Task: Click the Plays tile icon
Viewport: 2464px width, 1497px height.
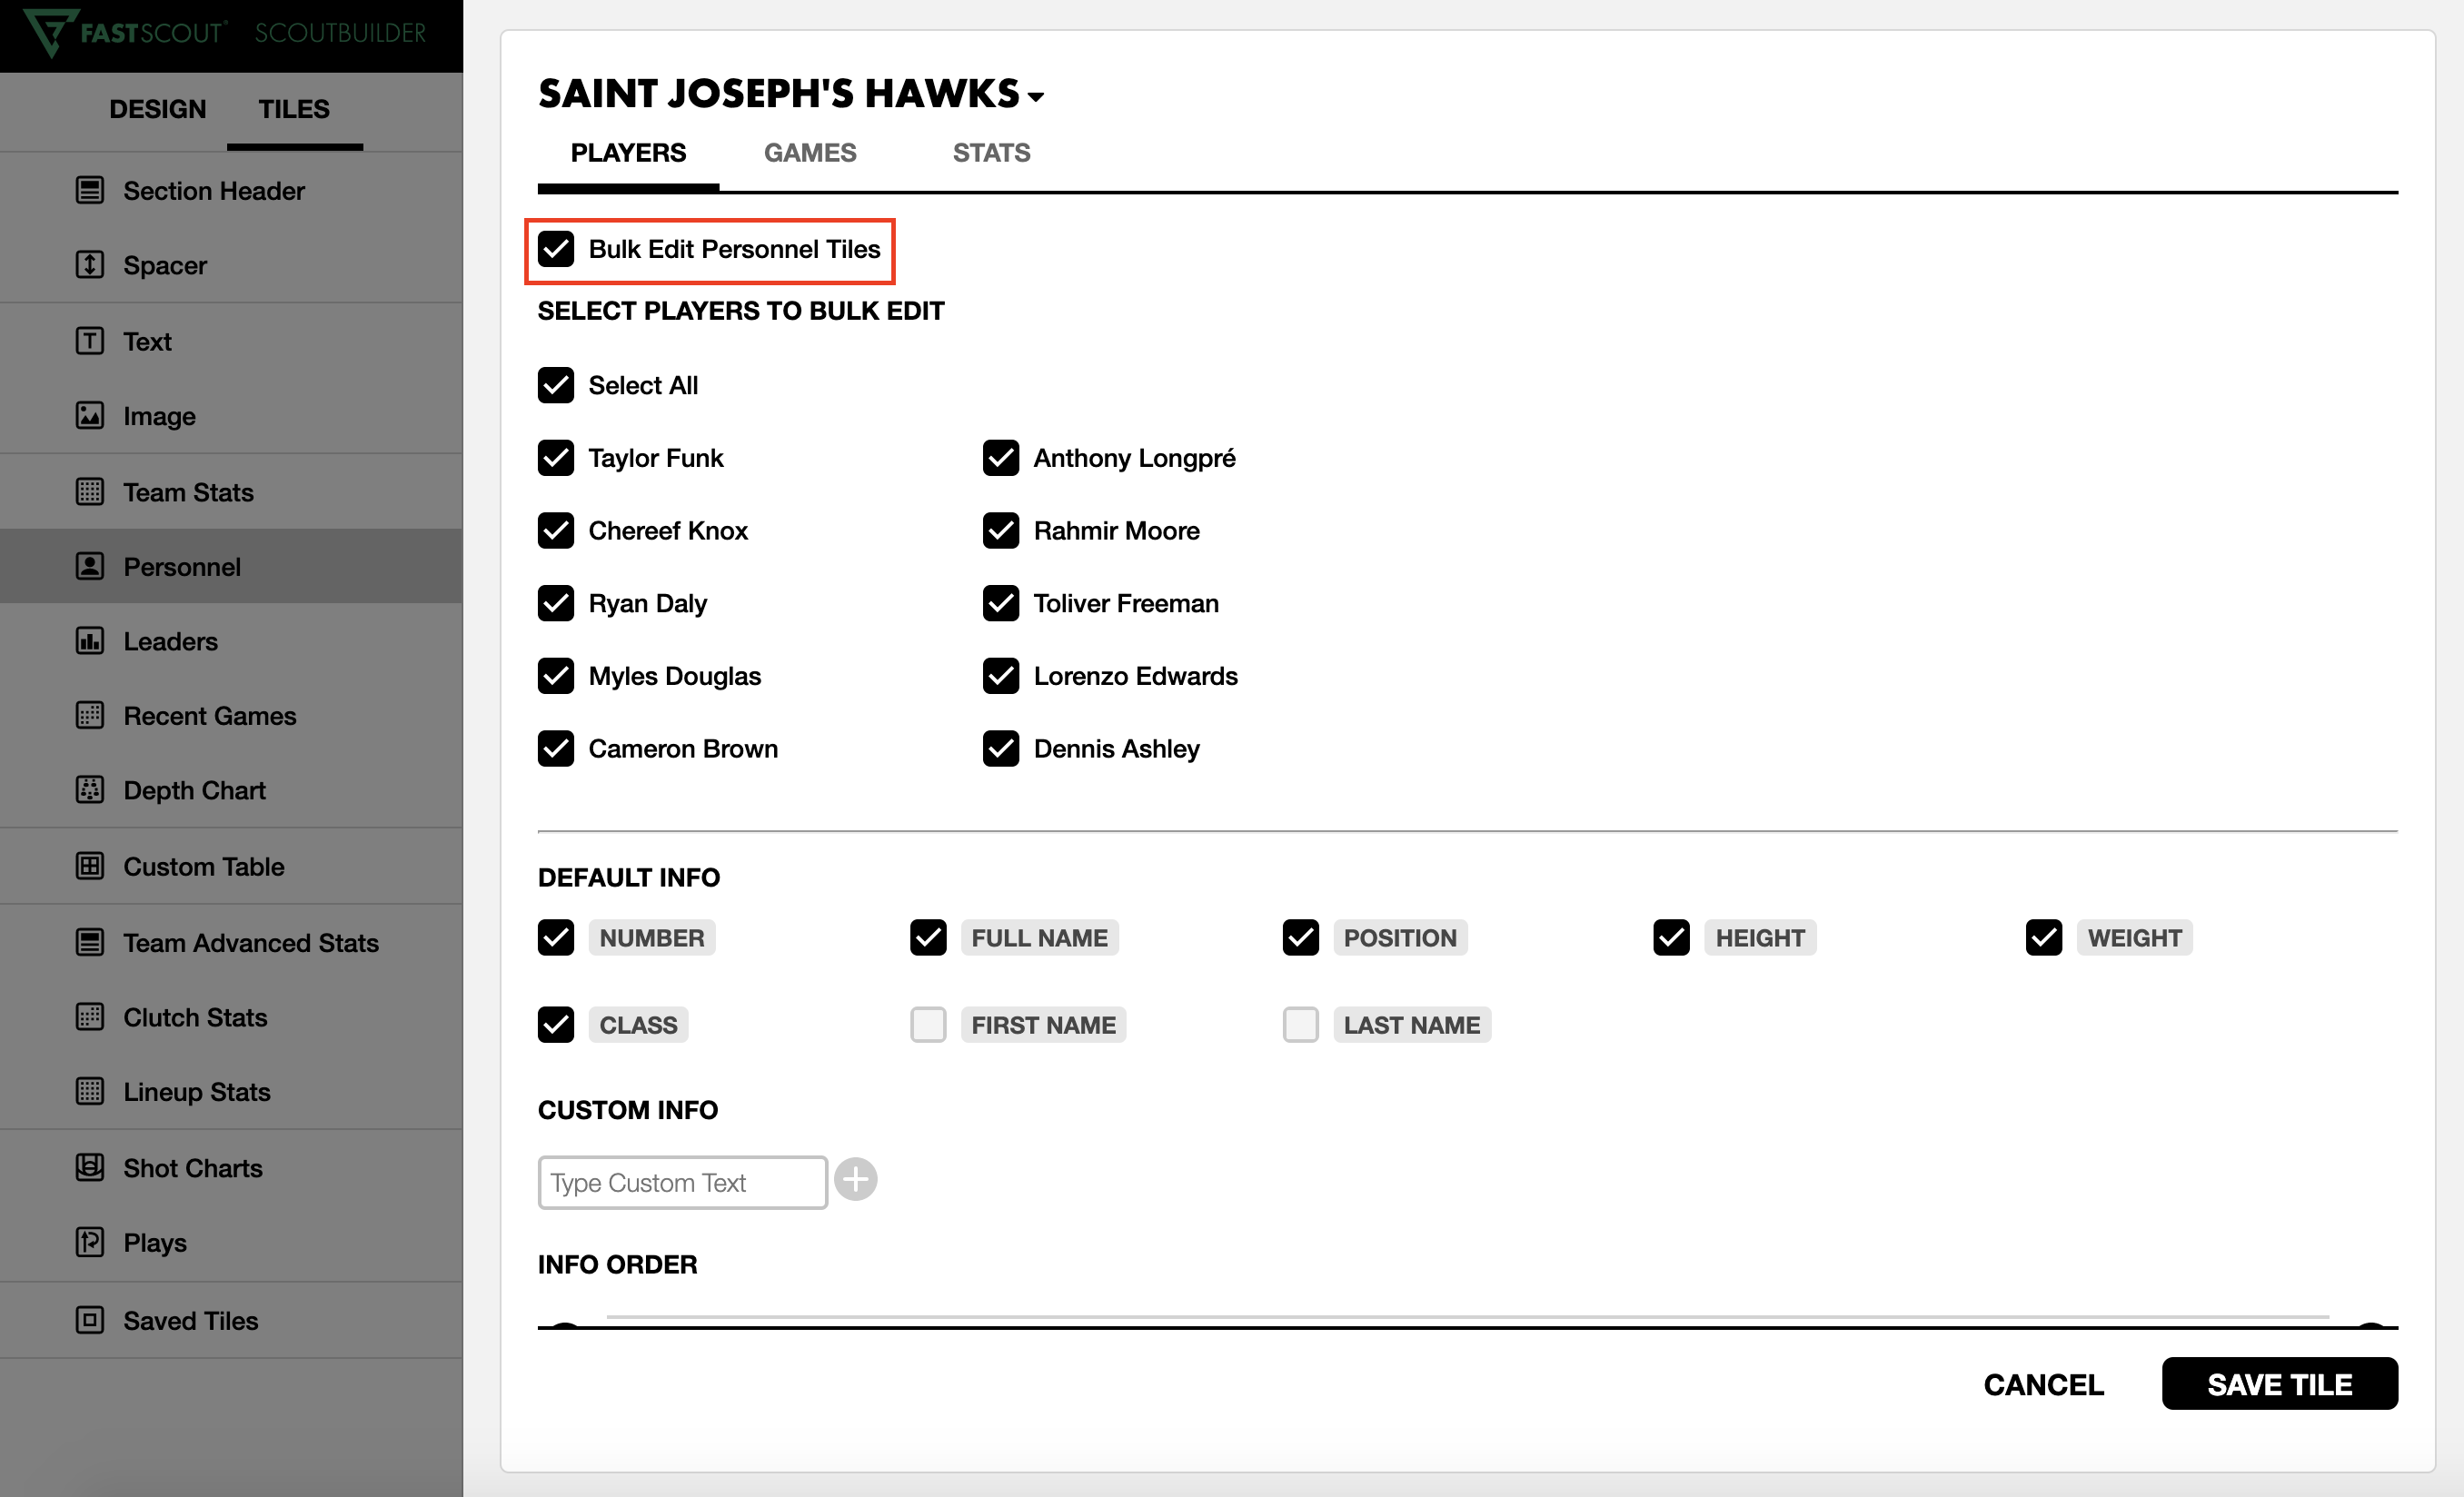Action: click(x=90, y=1242)
